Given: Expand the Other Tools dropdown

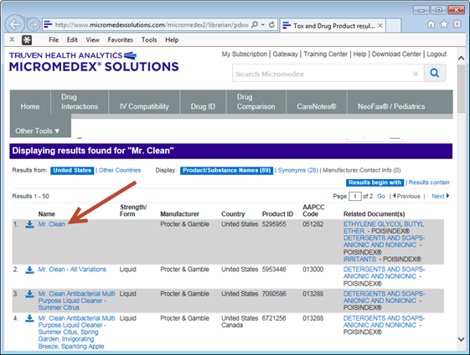Looking at the screenshot, I should (x=38, y=131).
